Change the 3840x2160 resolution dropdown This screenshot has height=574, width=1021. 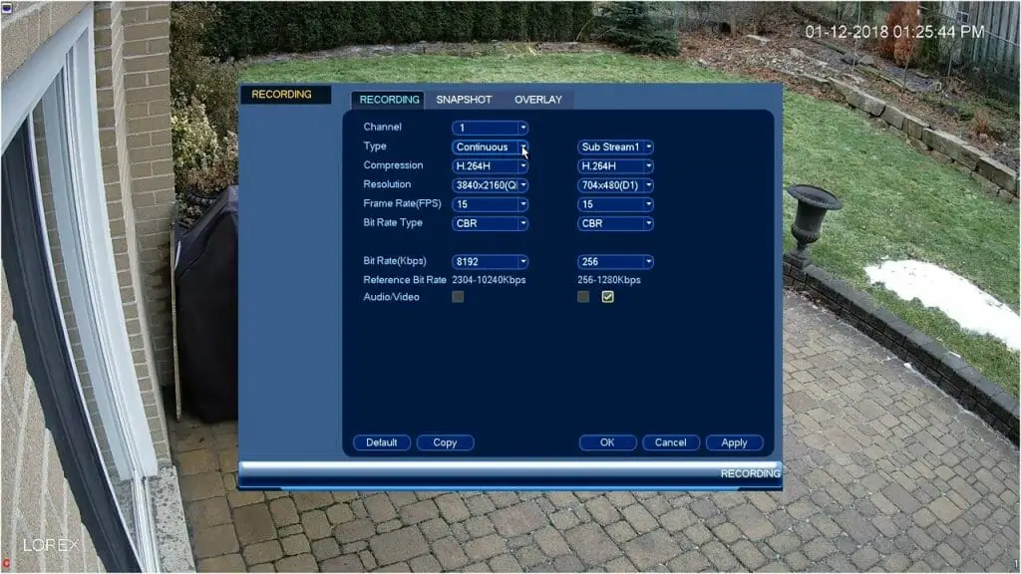490,185
